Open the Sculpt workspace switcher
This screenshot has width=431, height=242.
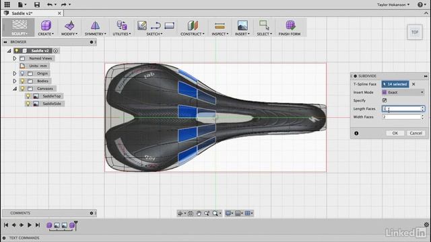[x=19, y=28]
